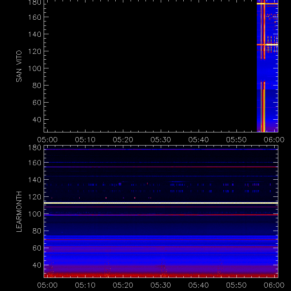
Task: Click San Vito frequency label 60
Action: tap(37, 103)
